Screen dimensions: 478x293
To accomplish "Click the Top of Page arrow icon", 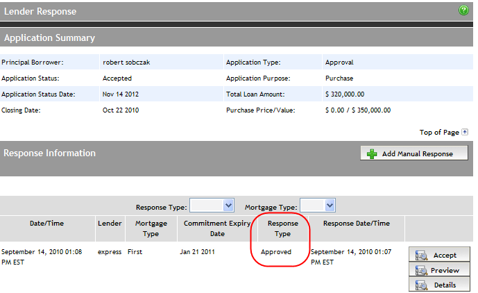I will [465, 132].
